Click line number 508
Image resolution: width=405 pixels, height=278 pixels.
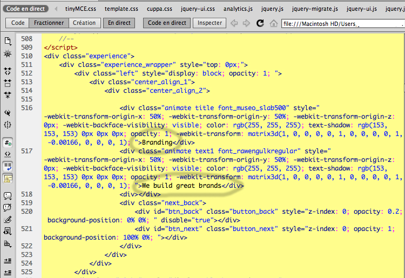pyautogui.click(x=27, y=39)
